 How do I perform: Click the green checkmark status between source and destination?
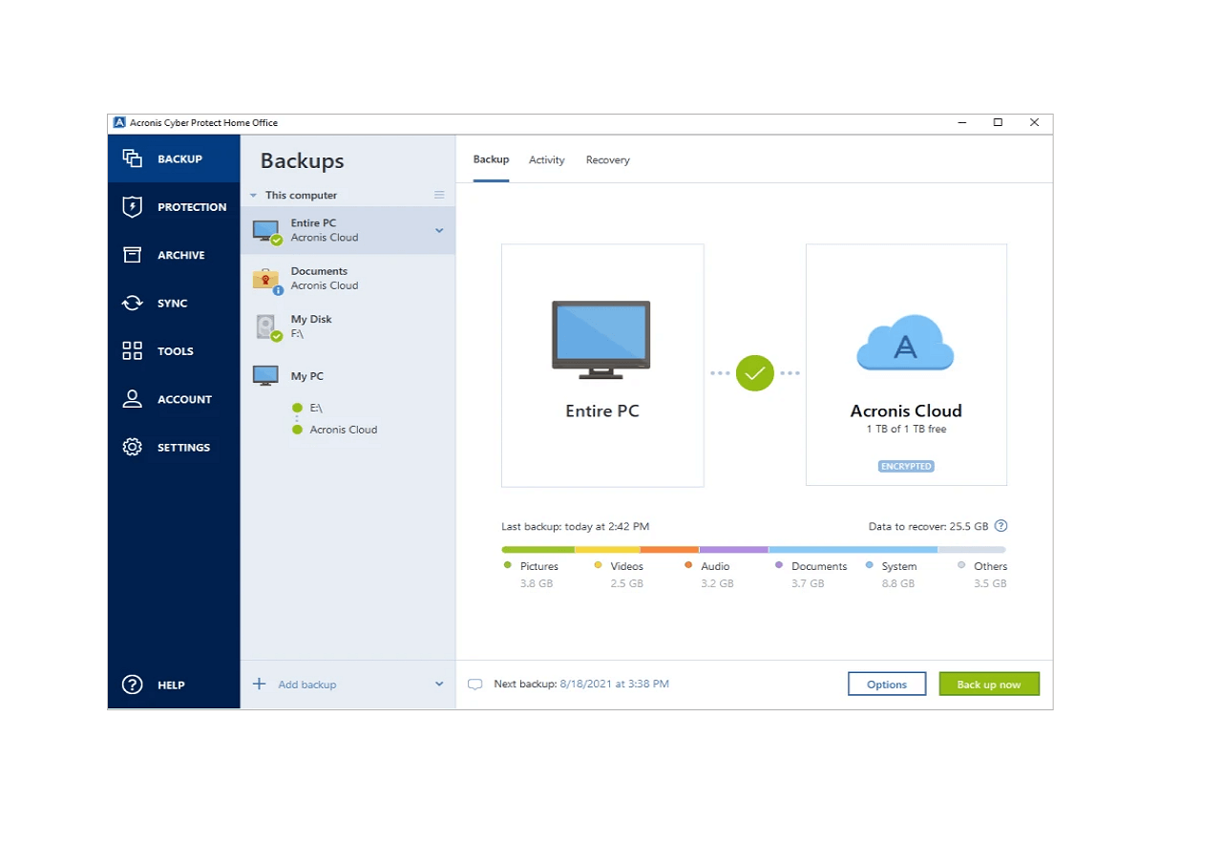[x=754, y=372]
